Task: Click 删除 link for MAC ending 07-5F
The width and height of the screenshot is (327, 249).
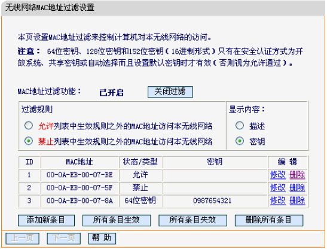Action: pyautogui.click(x=297, y=187)
